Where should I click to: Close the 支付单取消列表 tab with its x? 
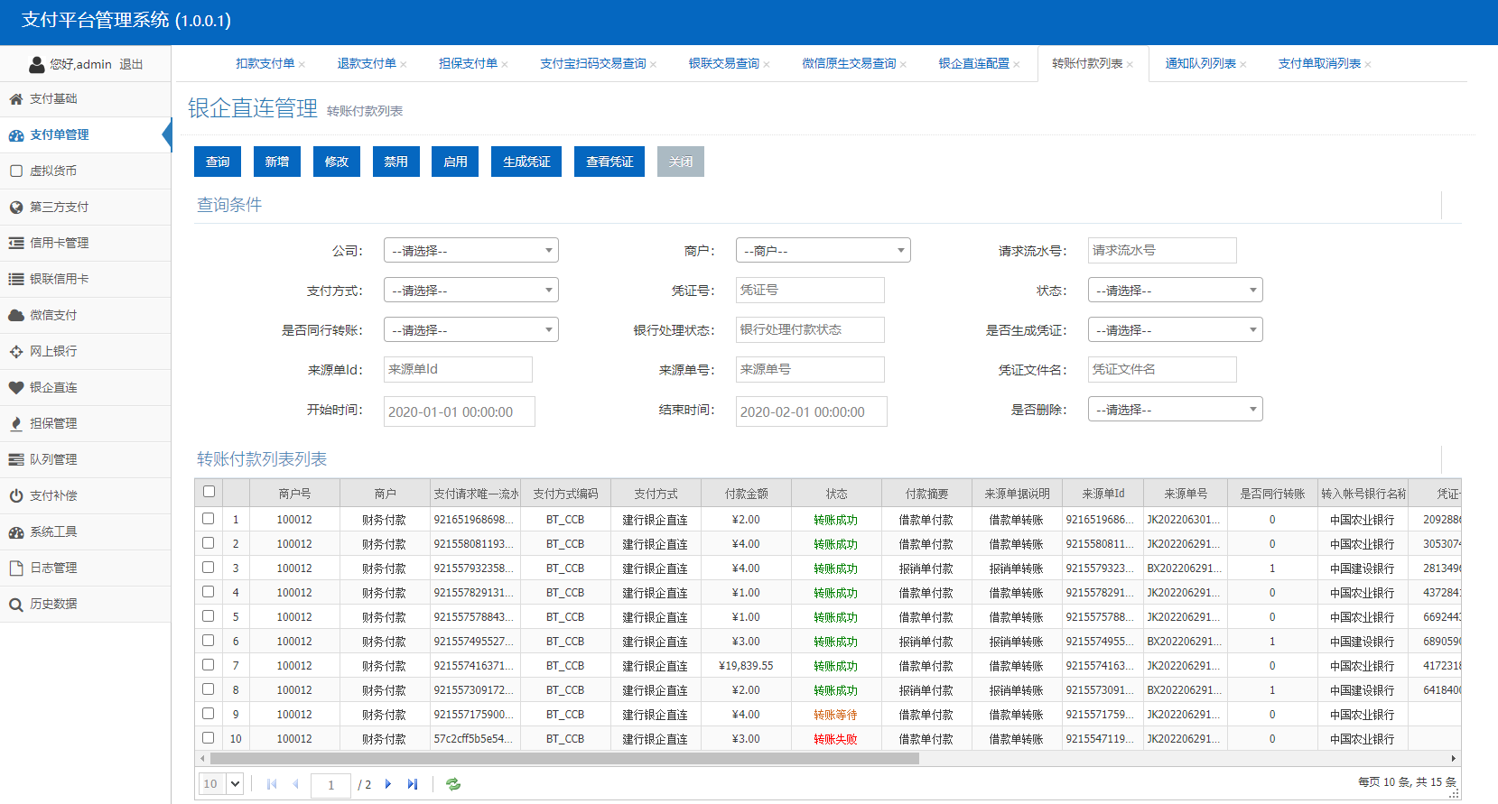click(1368, 64)
